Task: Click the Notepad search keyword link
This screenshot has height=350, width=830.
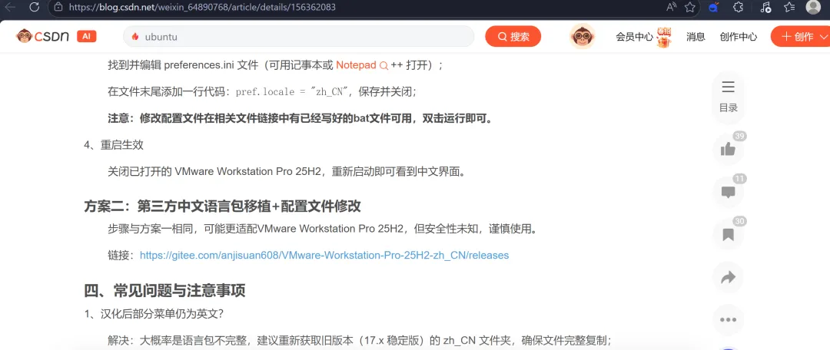Action: coord(356,65)
